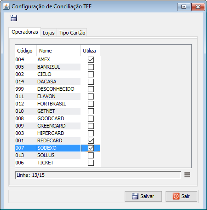
Task: Enable the TICKET Utiliza checkbox
Action: [91, 163]
